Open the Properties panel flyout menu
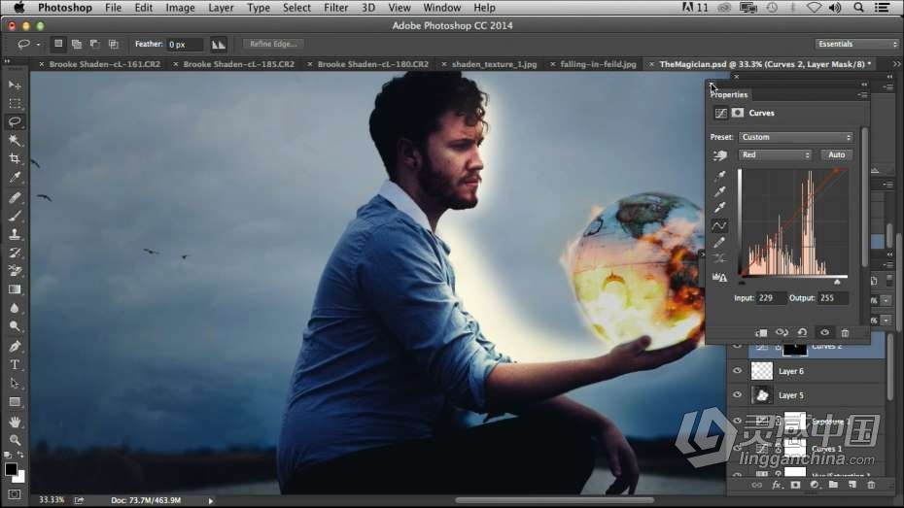The height and width of the screenshot is (508, 904). [862, 94]
